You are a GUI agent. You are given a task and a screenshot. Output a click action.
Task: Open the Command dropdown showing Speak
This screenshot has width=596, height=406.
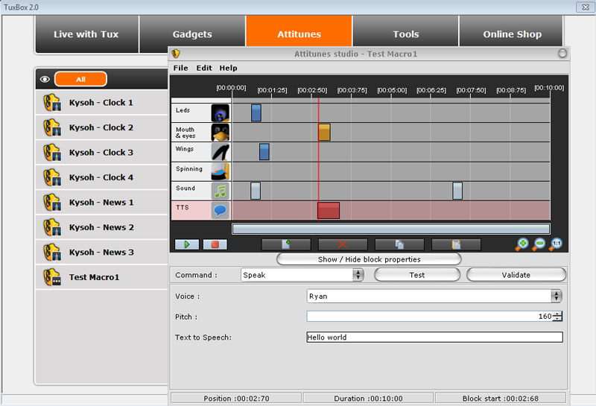point(302,275)
